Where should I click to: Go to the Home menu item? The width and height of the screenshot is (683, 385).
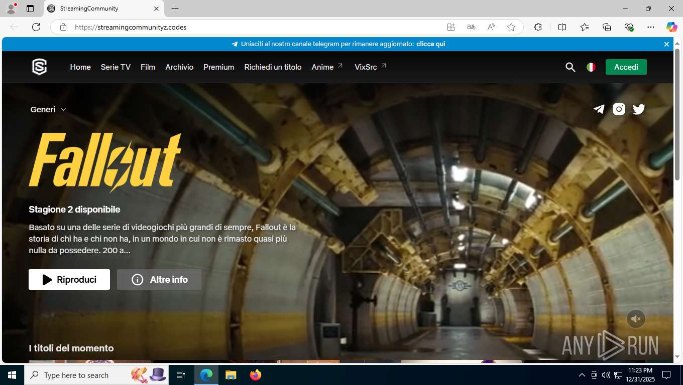coord(80,67)
